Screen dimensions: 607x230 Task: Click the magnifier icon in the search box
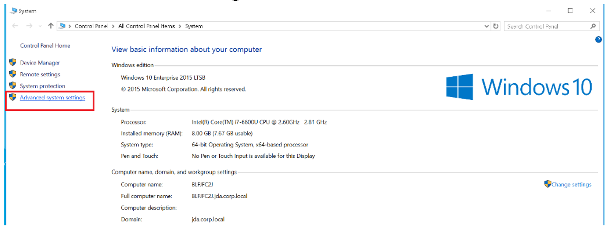(593, 26)
